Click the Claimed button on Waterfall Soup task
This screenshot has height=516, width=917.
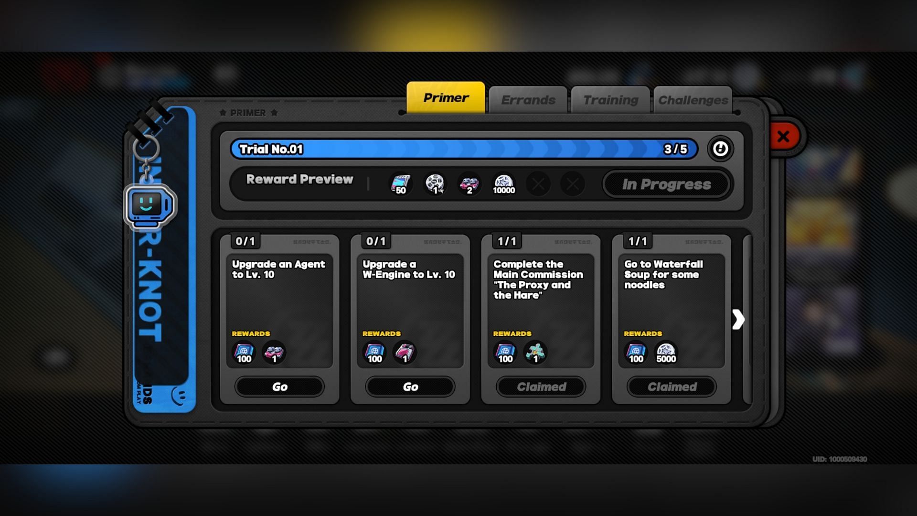pyautogui.click(x=672, y=386)
